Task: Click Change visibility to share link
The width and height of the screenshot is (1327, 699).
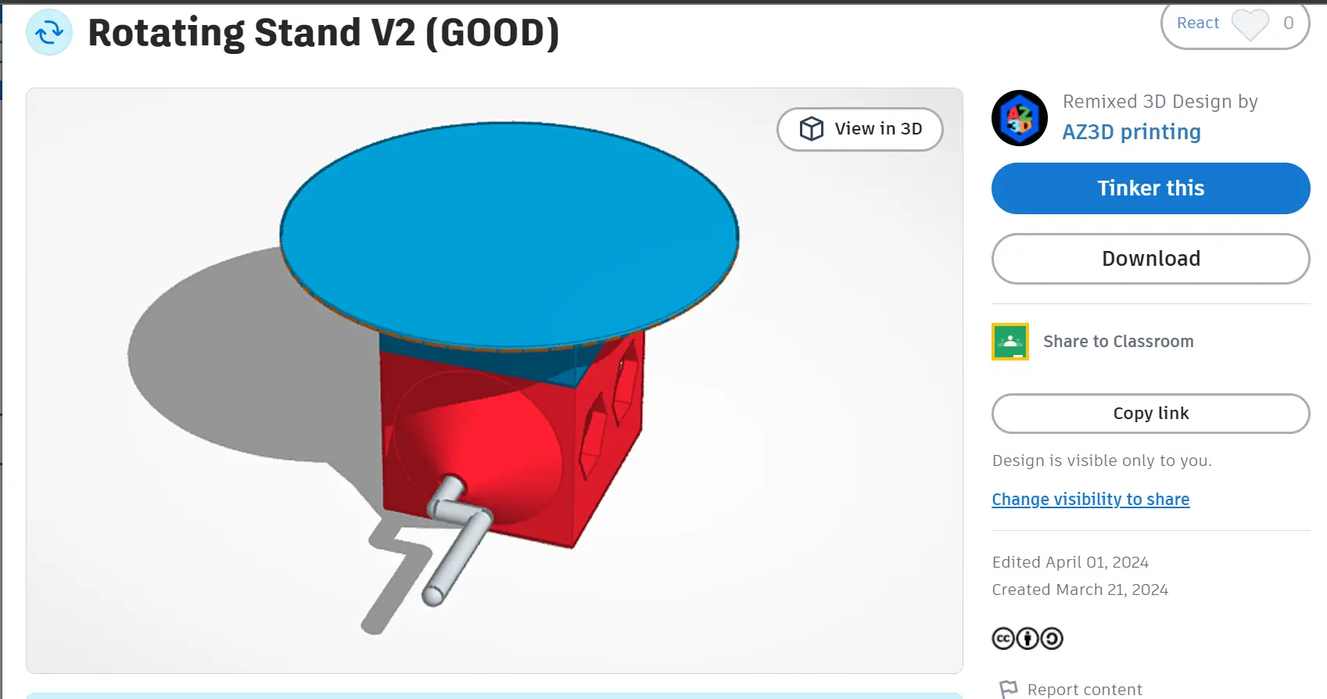Action: (x=1091, y=500)
